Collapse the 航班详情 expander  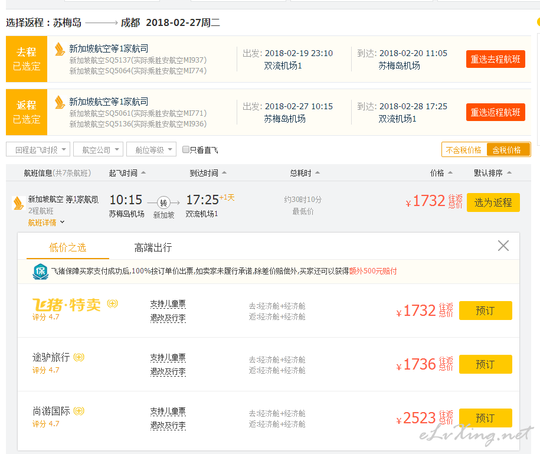46,223
